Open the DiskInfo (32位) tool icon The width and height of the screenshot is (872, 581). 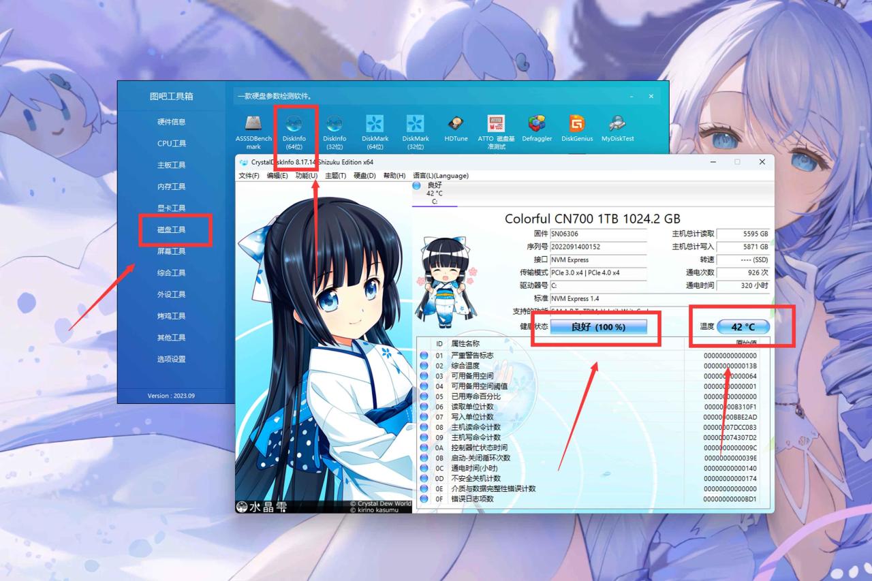pos(334,124)
